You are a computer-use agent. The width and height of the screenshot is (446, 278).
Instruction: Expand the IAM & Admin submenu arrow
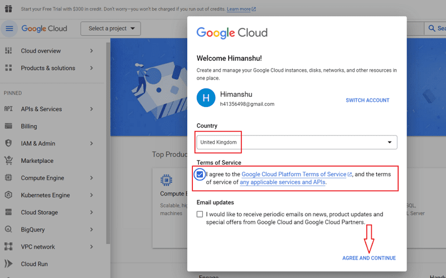click(x=91, y=143)
